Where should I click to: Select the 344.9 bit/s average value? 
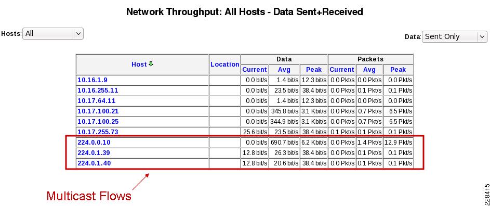click(284, 122)
